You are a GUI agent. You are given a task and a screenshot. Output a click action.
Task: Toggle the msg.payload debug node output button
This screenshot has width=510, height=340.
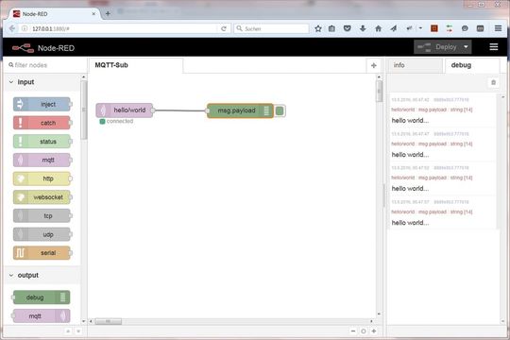pyautogui.click(x=280, y=110)
